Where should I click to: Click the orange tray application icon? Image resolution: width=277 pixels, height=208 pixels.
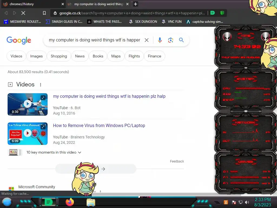(226, 202)
